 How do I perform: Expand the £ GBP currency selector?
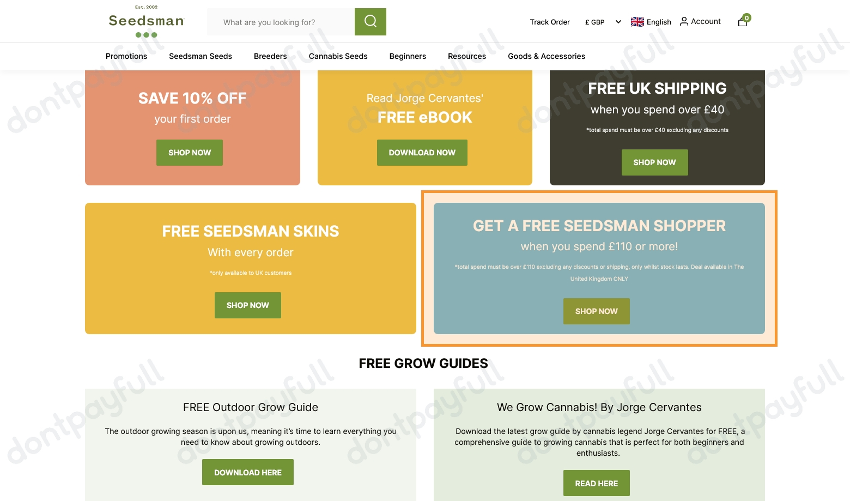[x=602, y=22]
